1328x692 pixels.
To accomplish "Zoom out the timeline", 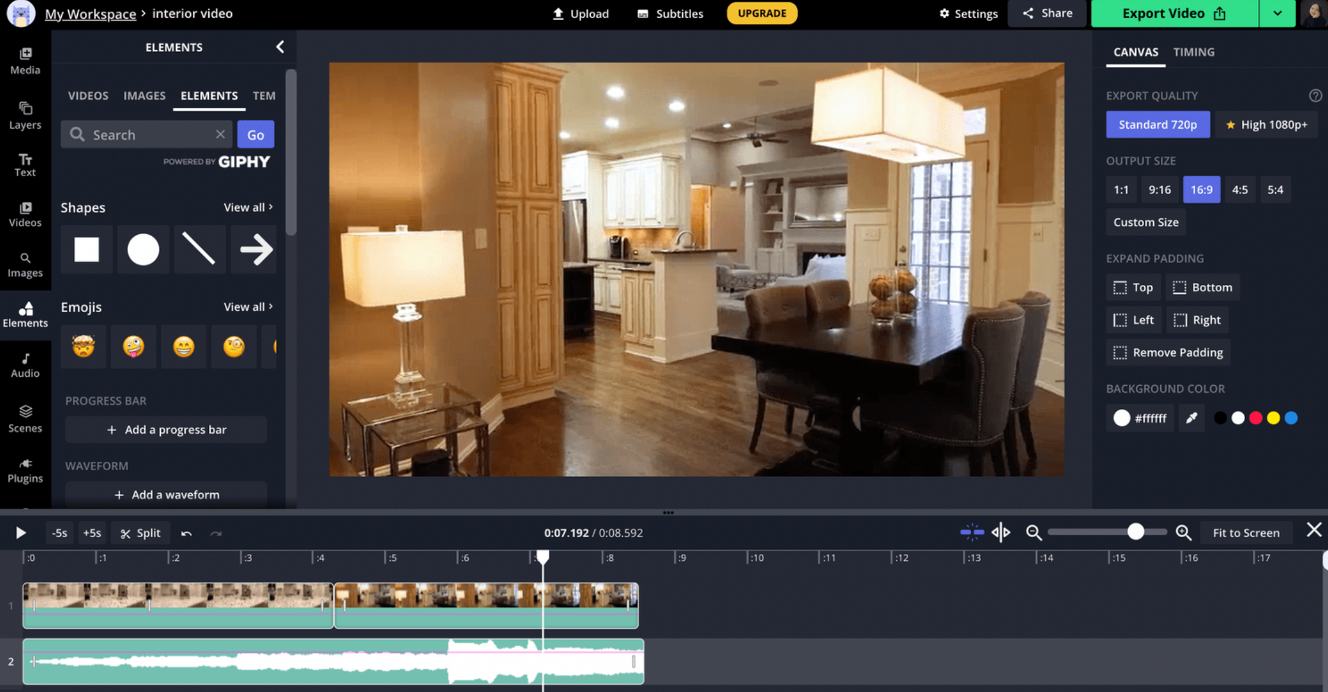I will point(1034,533).
